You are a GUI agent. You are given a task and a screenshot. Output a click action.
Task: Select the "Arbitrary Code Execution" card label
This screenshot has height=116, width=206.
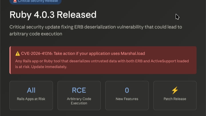[79, 101]
